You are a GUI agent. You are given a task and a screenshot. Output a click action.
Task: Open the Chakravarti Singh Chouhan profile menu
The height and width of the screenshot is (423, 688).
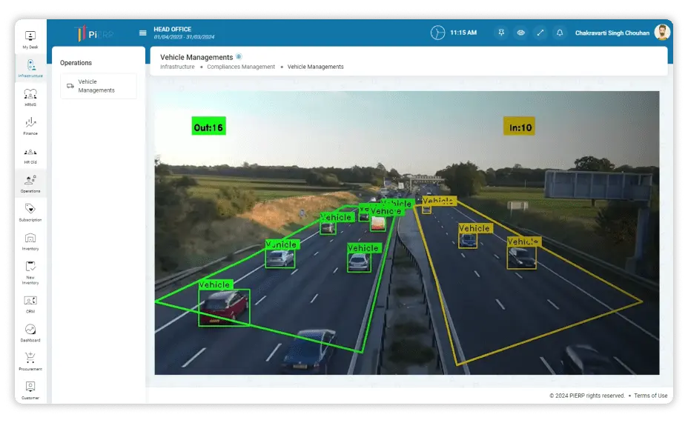coord(623,33)
